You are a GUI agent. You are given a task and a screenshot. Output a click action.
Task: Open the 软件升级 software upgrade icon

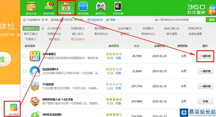point(49,6)
